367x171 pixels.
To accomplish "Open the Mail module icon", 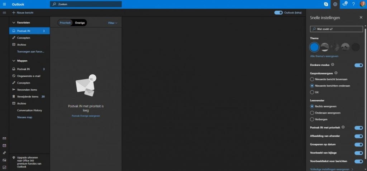I will (4, 139).
